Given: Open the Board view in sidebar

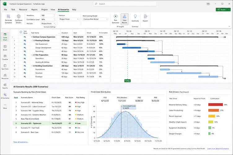Looking at the screenshot, I should (5, 48).
